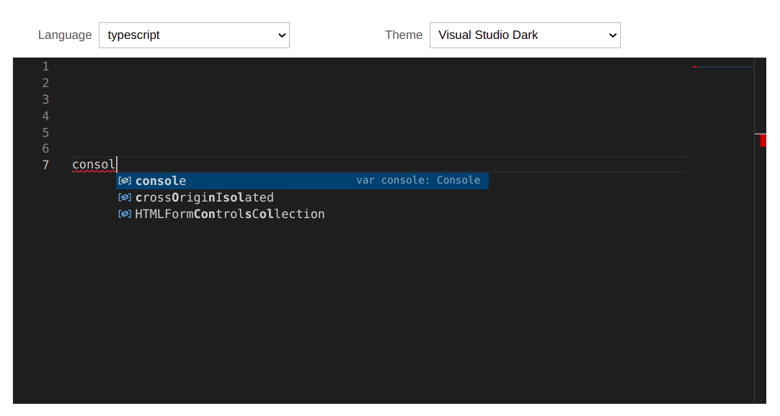
Task: Open the Theme dropdown
Action: (x=524, y=35)
